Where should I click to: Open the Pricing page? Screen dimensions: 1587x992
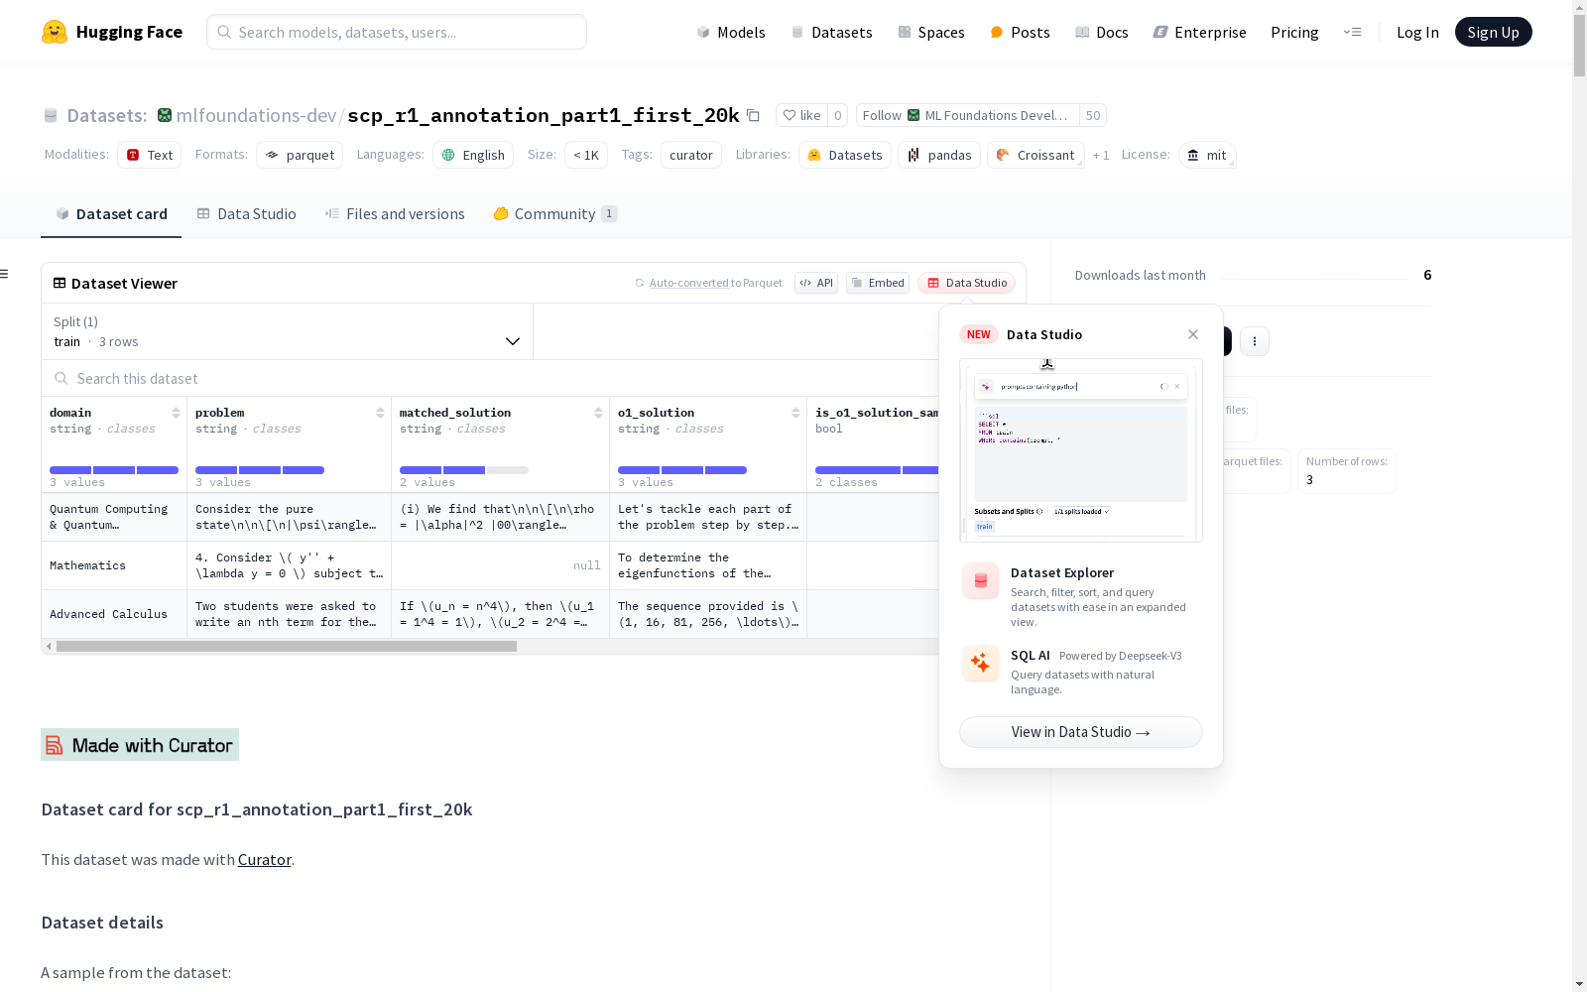(1294, 32)
